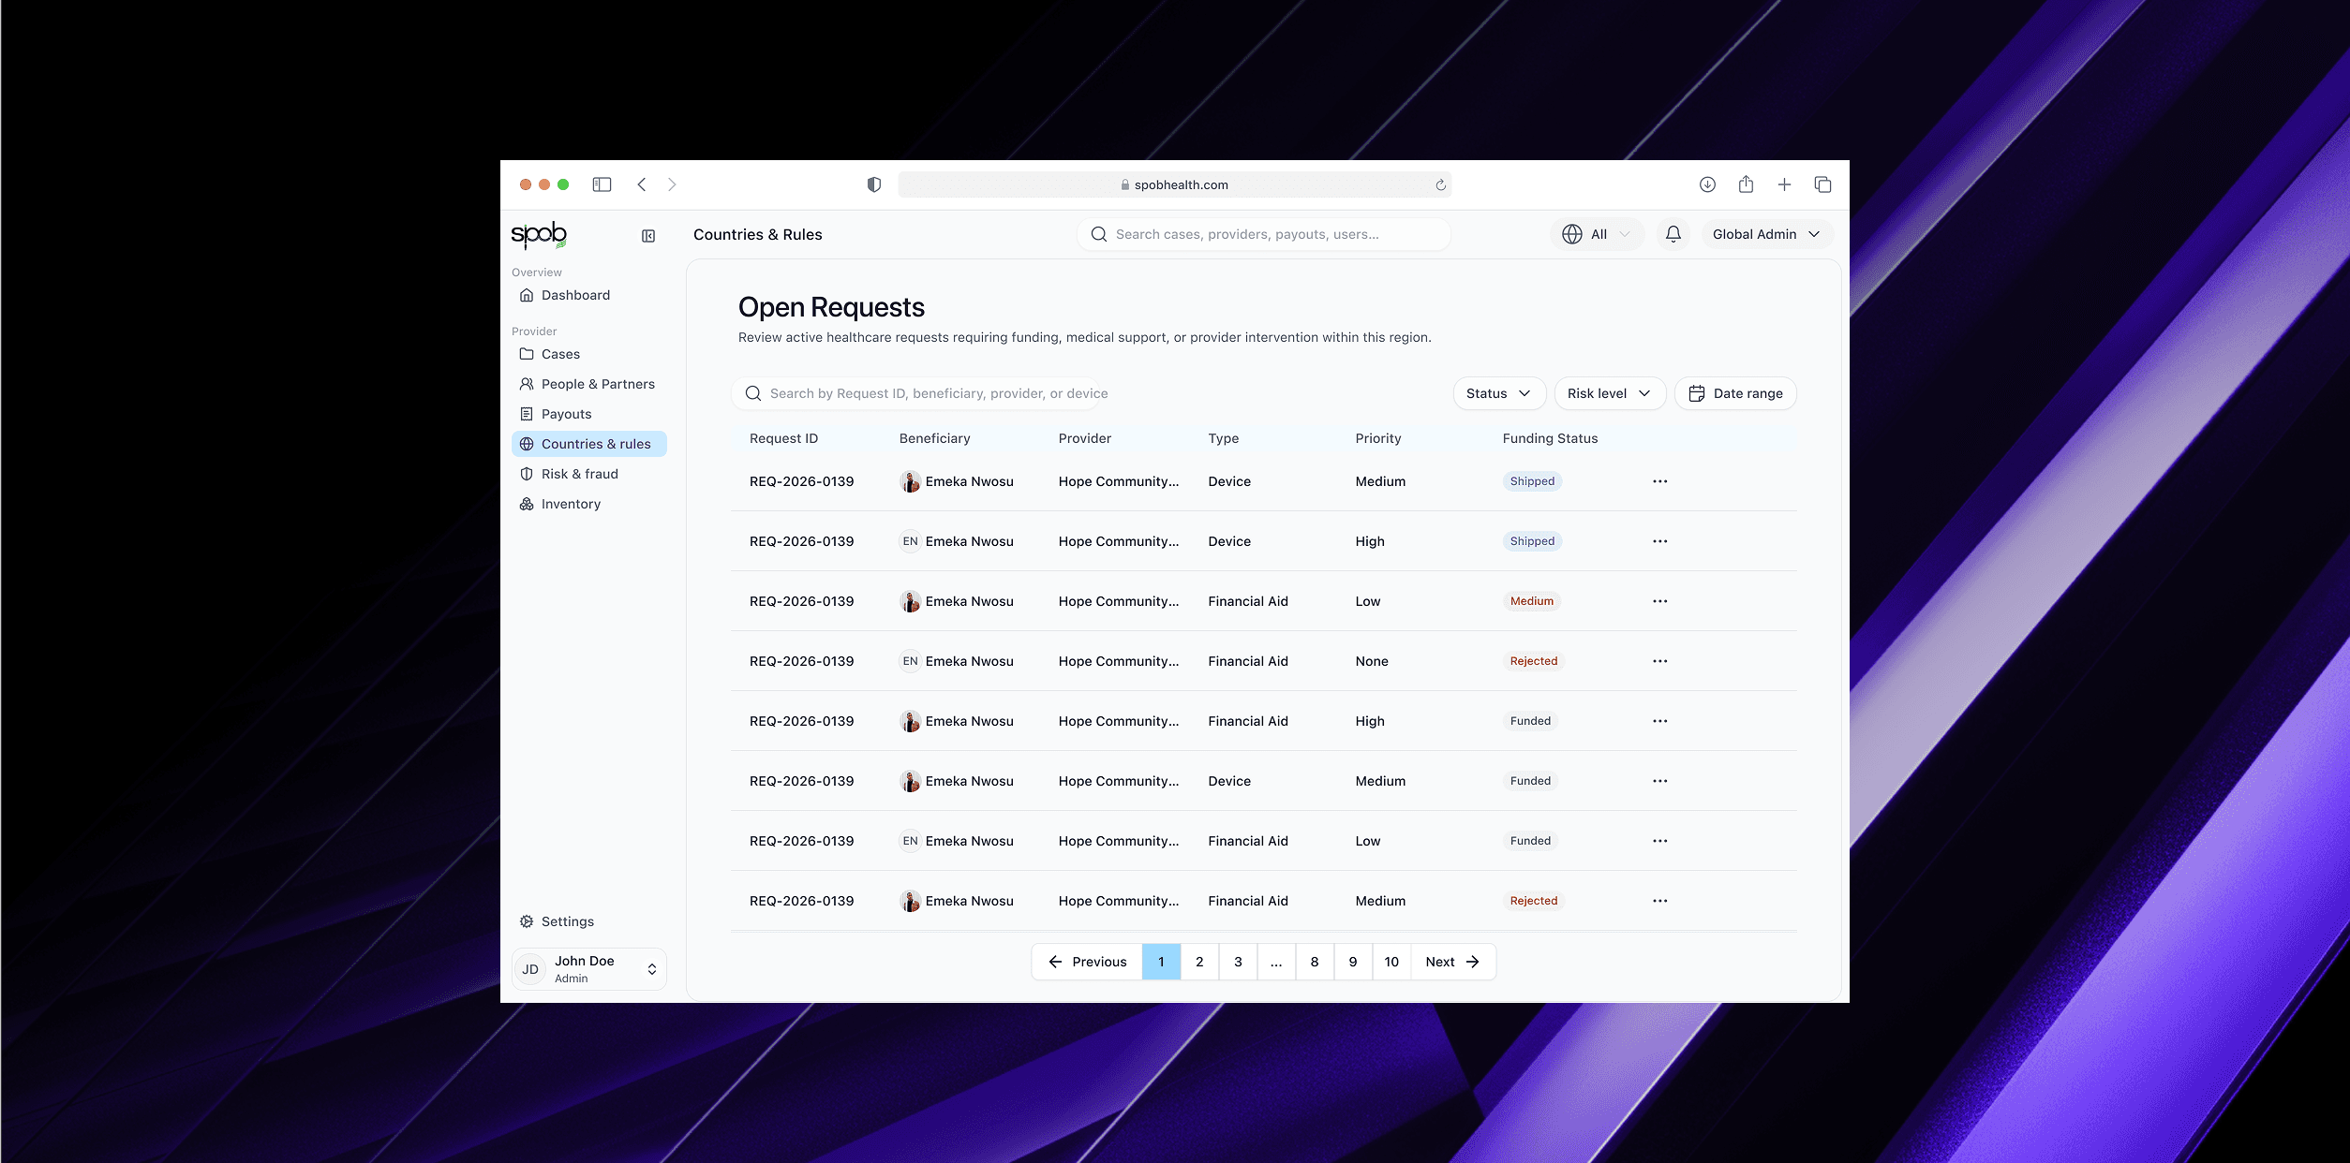Viewport: 2350px width, 1163px height.
Task: Open browser downloads icon
Action: click(1707, 184)
